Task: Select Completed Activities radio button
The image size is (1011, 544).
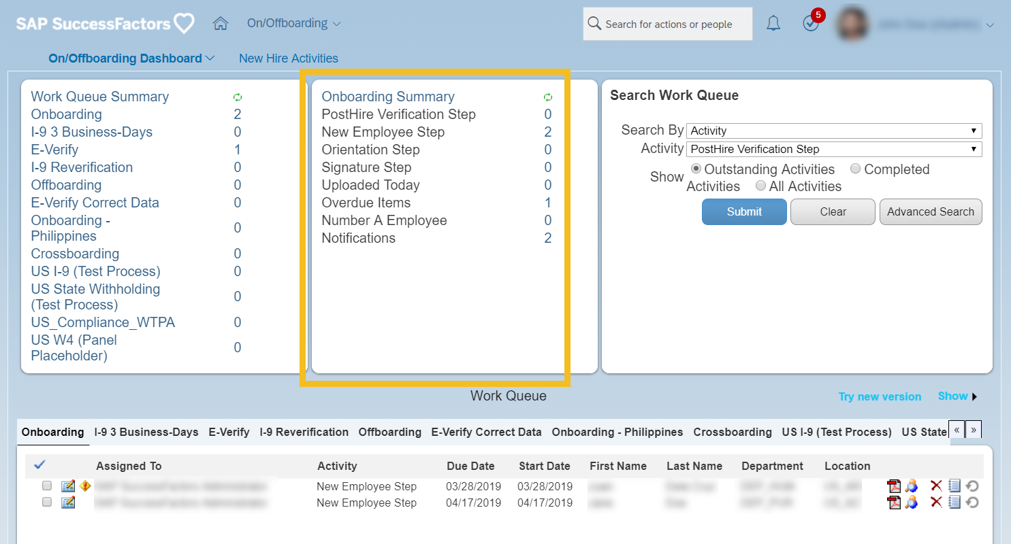Action: coord(855,169)
